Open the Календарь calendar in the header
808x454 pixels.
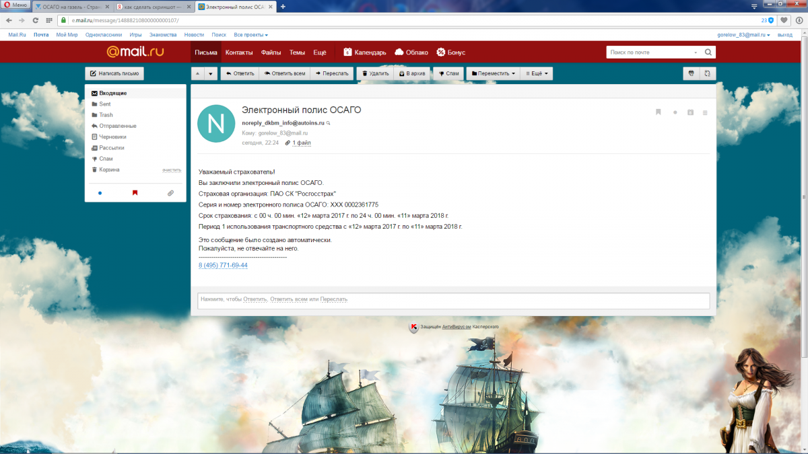(x=365, y=52)
